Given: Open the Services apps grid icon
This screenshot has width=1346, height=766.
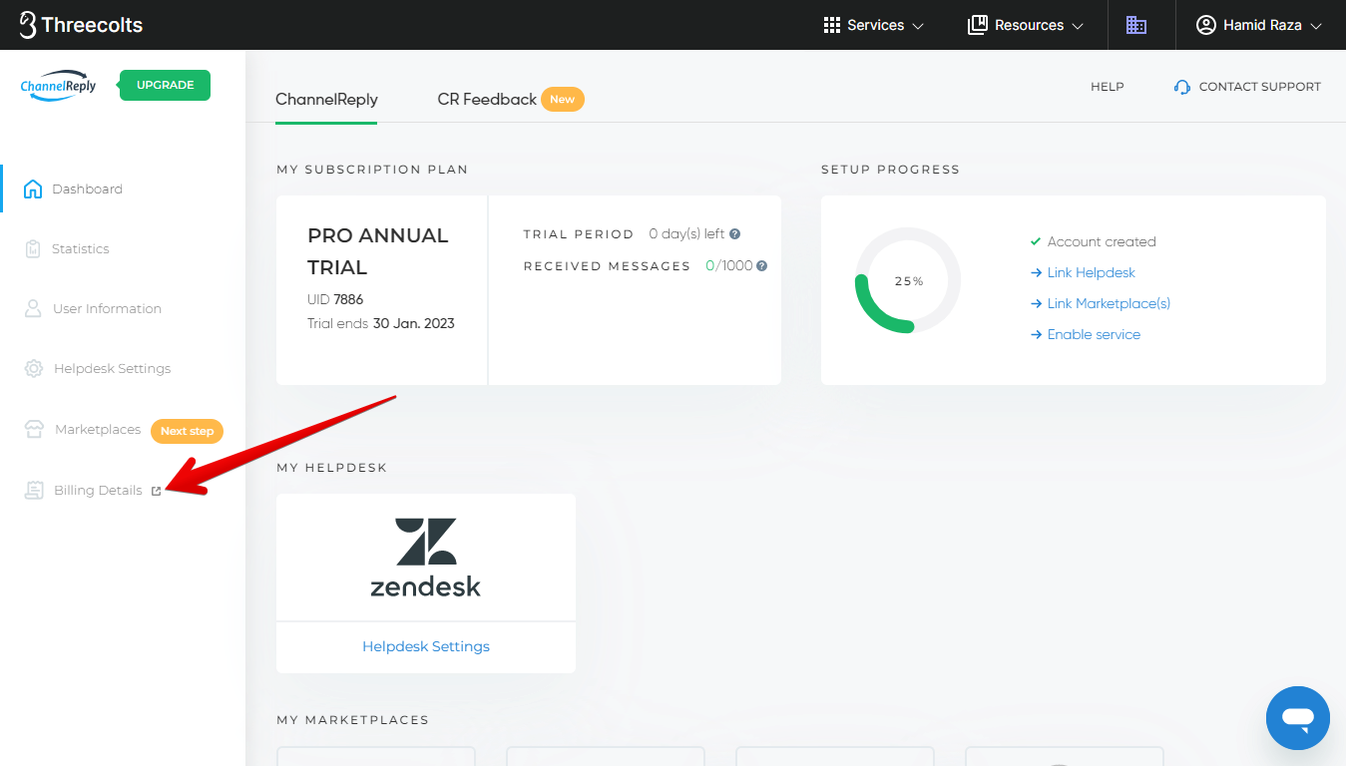Looking at the screenshot, I should pos(832,25).
